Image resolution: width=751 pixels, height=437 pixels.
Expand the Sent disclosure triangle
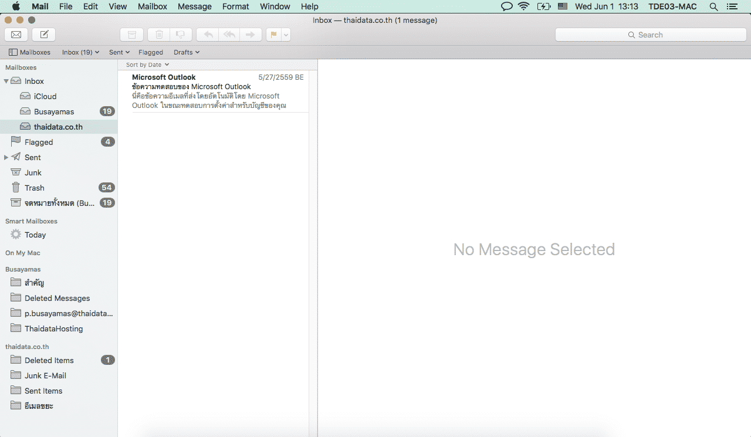[x=6, y=157]
